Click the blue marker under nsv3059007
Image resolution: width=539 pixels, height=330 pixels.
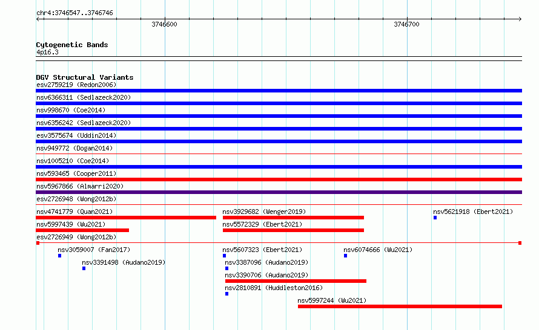point(60,256)
